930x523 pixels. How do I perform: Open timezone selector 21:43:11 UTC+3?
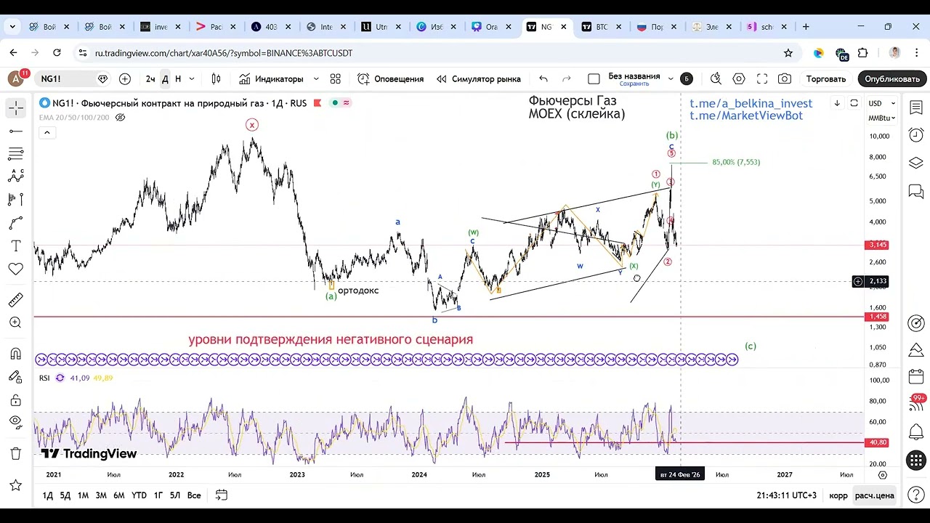pyautogui.click(x=786, y=495)
